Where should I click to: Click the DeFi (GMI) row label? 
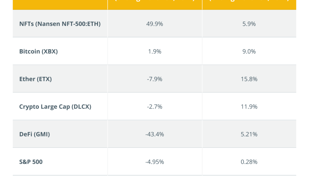[x=35, y=134]
